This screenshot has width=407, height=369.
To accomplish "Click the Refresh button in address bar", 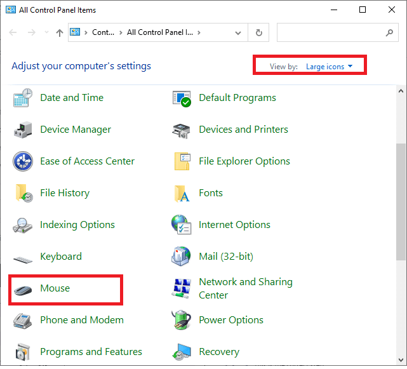I will (258, 32).
